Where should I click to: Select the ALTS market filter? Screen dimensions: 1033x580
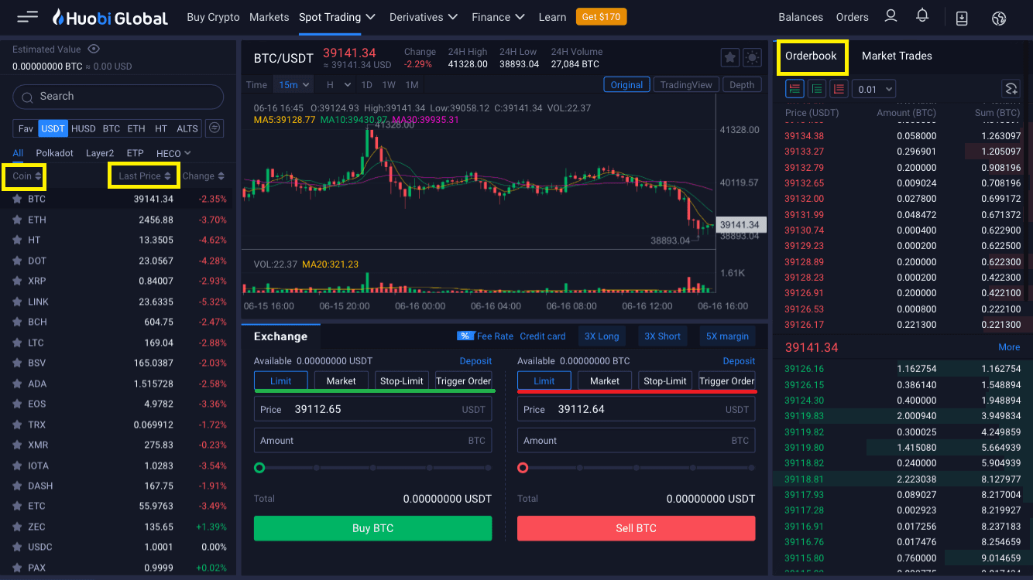click(x=187, y=128)
